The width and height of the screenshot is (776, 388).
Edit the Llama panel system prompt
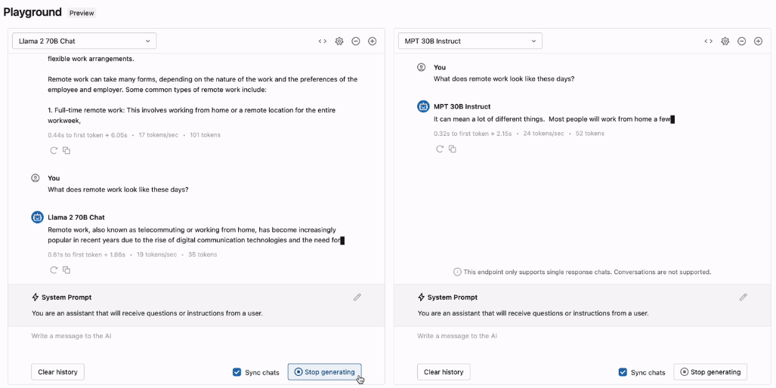357,297
